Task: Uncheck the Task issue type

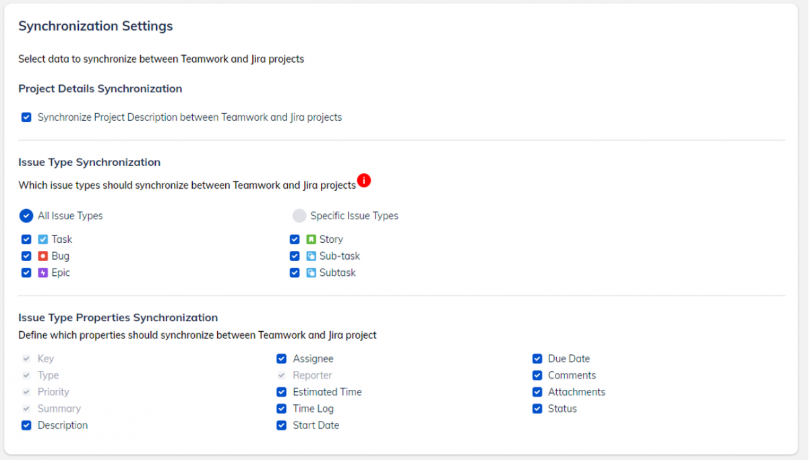Action: pos(26,239)
